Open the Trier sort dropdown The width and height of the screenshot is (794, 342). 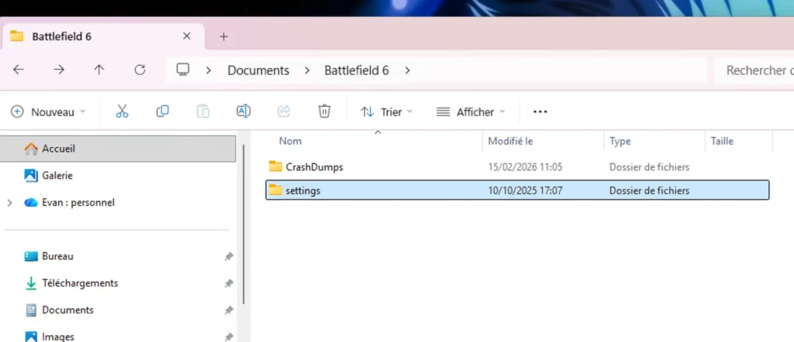[x=387, y=111]
